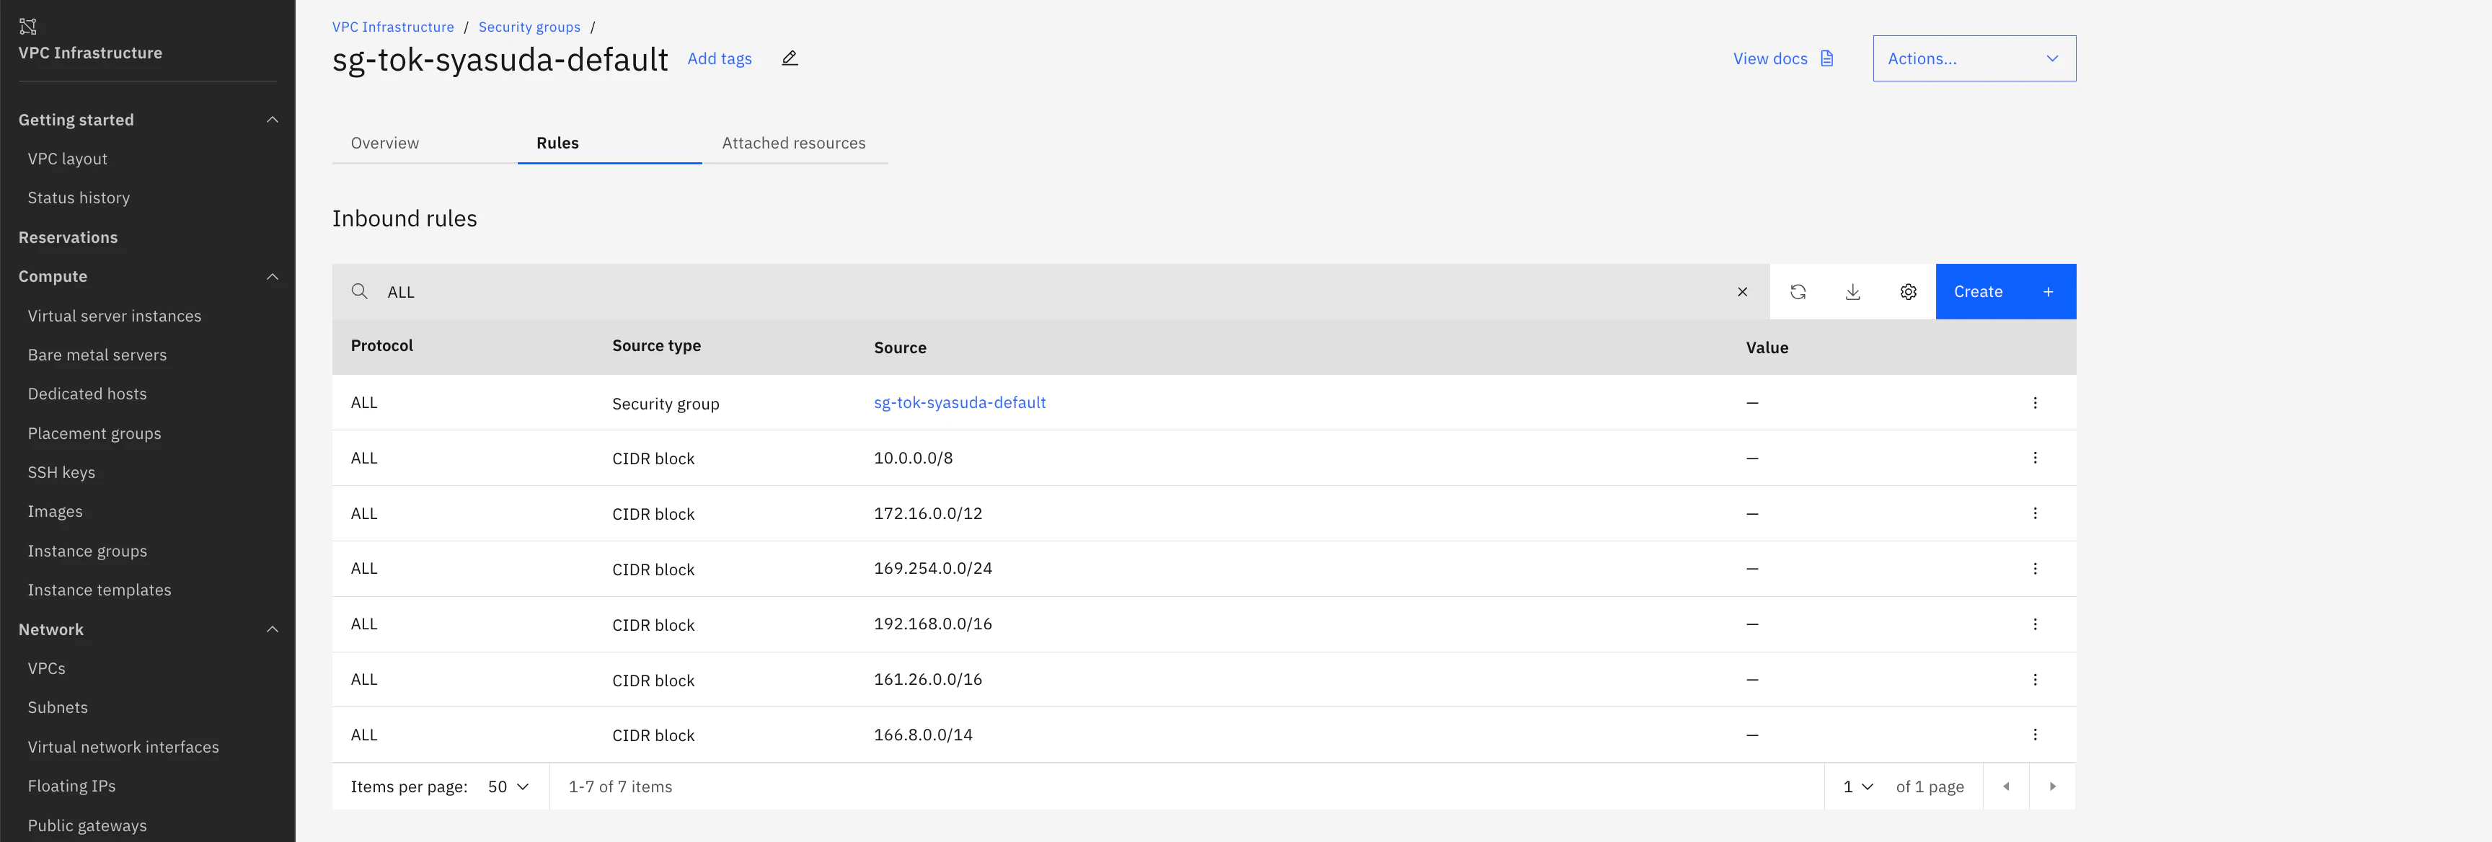Open Security groups breadcrumb link
This screenshot has width=2492, height=842.
click(529, 27)
